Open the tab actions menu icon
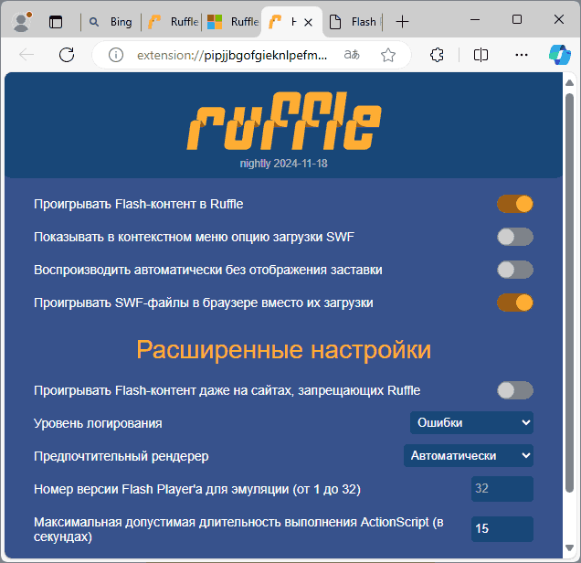Image resolution: width=581 pixels, height=563 pixels. [56, 22]
